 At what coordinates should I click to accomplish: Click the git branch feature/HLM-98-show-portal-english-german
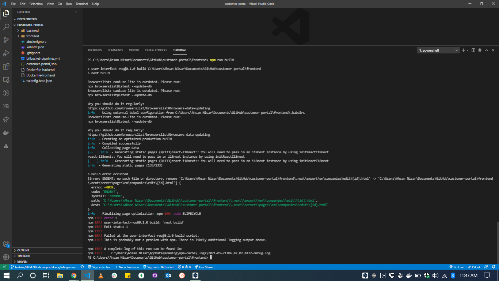point(43,267)
